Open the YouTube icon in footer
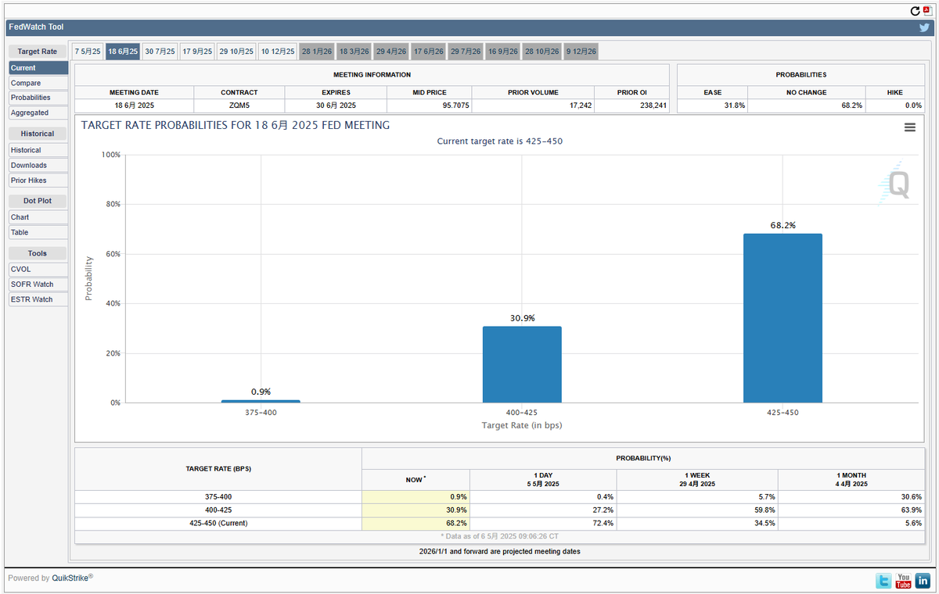 pyautogui.click(x=903, y=581)
